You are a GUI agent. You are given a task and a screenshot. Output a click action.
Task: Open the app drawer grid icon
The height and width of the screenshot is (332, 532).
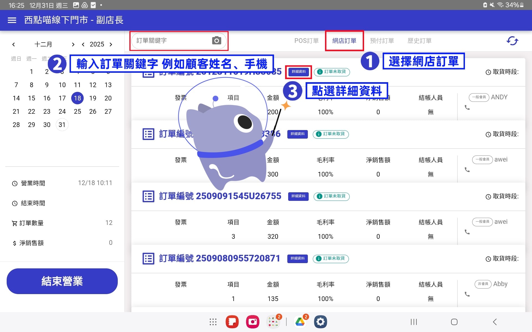213,322
